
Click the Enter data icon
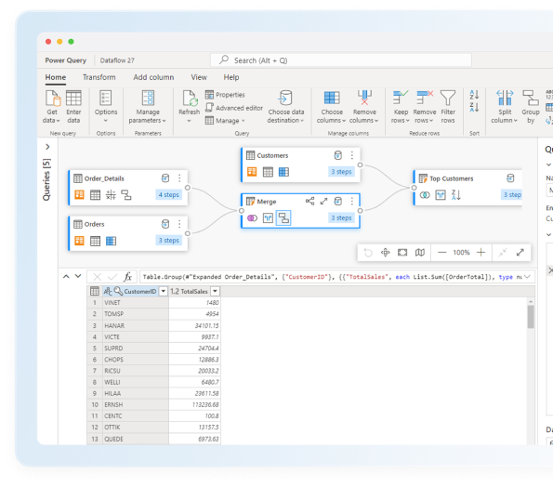click(73, 98)
